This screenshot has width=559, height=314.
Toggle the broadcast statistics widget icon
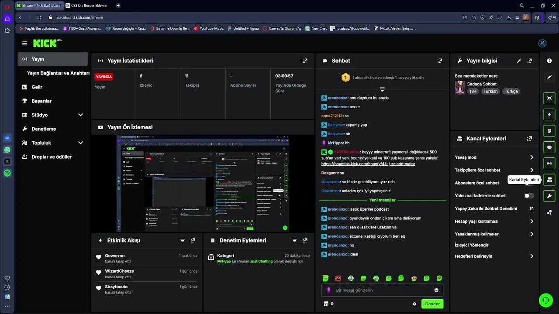click(549, 164)
